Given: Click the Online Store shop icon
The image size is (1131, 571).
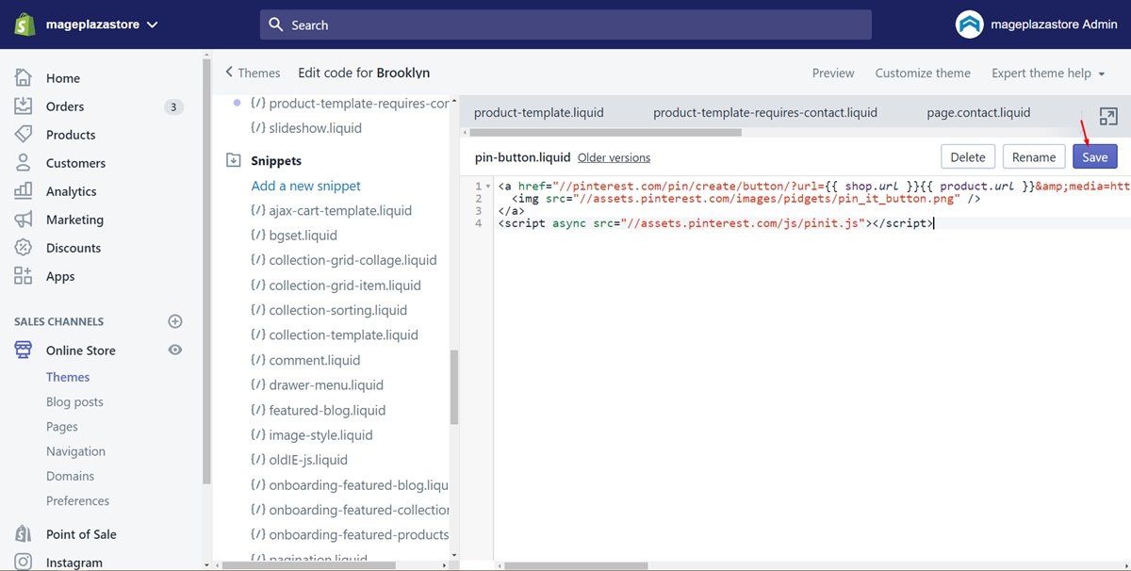Looking at the screenshot, I should (x=24, y=350).
